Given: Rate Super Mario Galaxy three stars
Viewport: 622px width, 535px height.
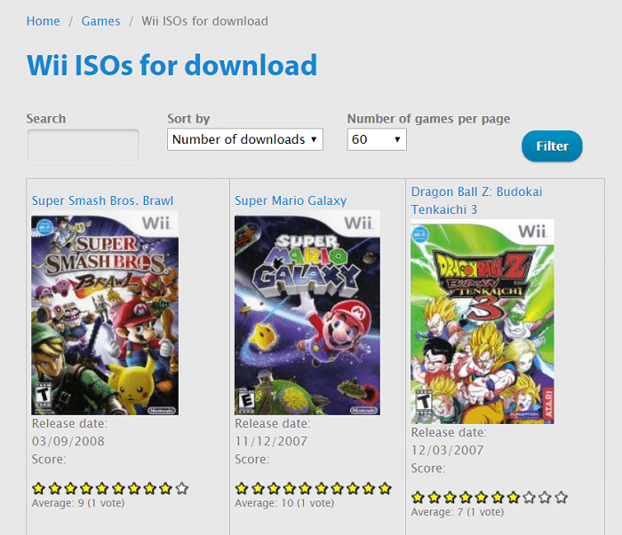Looking at the screenshot, I should pos(274,489).
